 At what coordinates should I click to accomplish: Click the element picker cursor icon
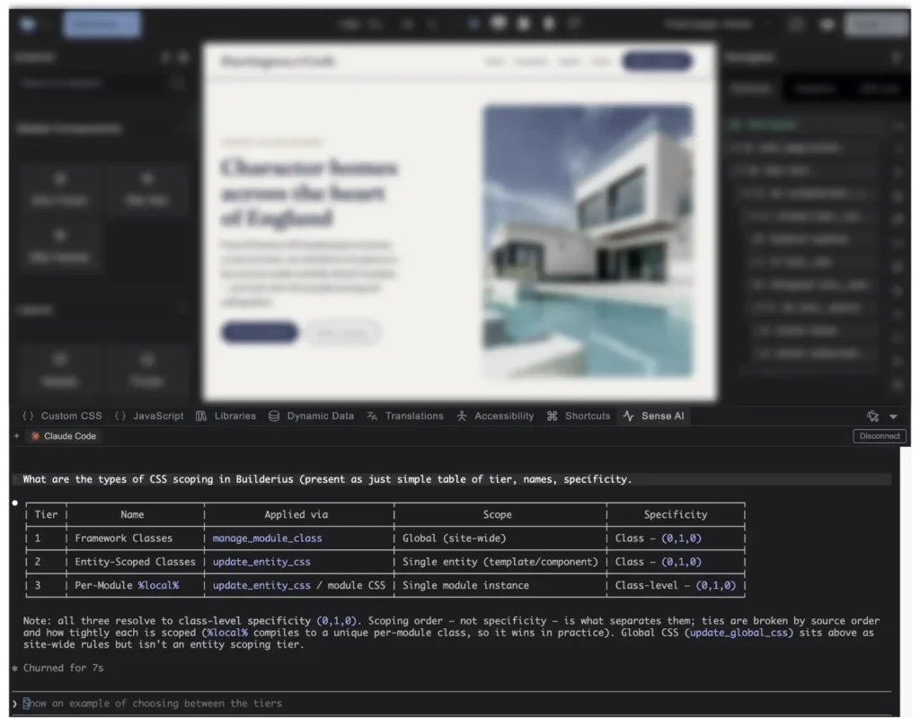(x=873, y=416)
